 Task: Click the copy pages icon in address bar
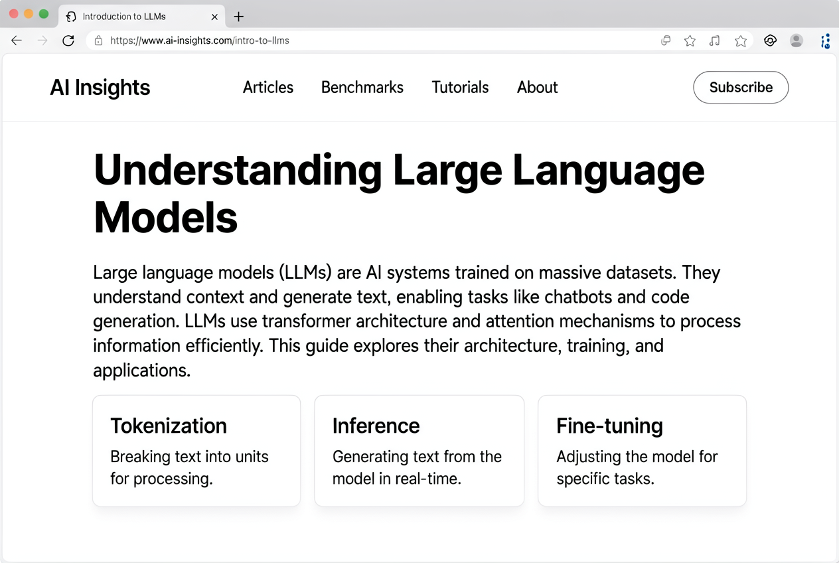coord(666,40)
